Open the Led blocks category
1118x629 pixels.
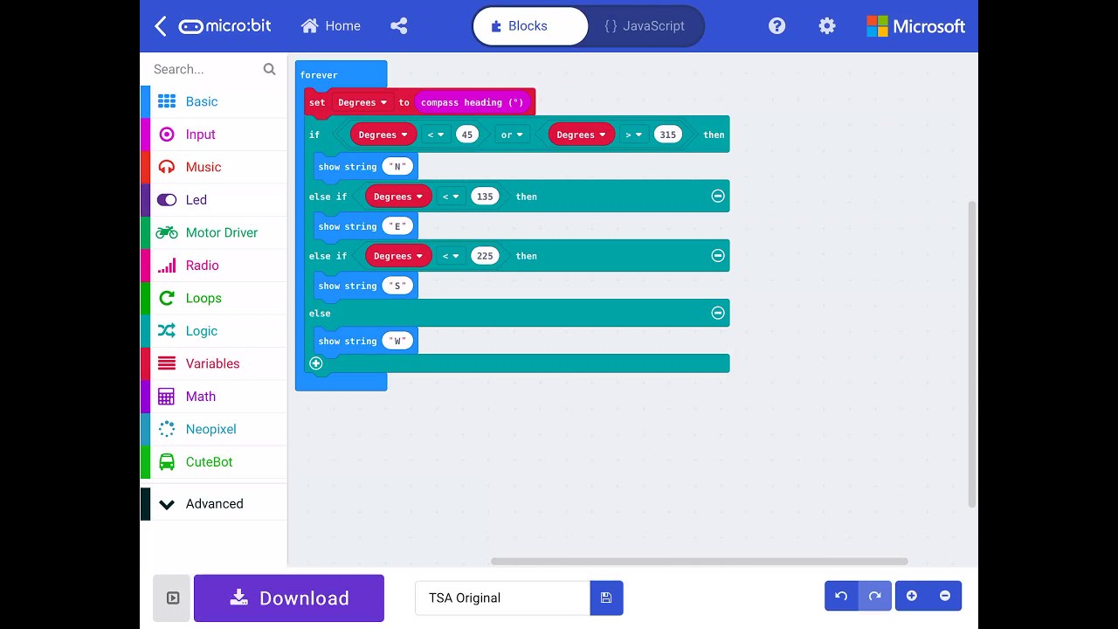pos(213,200)
